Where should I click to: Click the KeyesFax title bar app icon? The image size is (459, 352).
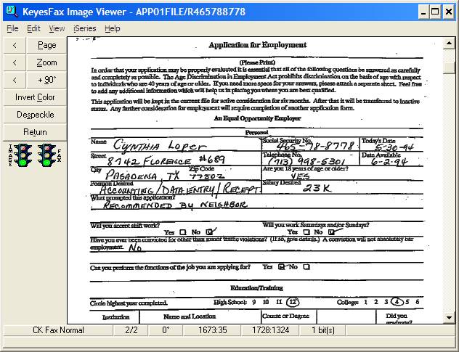[12, 12]
